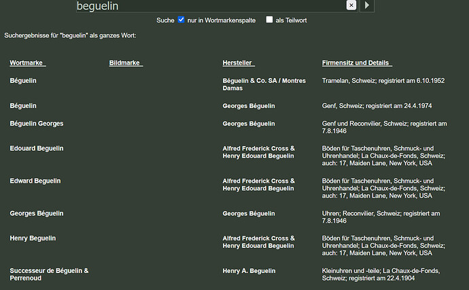Select the 'Béguelin Georges' Wortmarke entry

(x=37, y=124)
